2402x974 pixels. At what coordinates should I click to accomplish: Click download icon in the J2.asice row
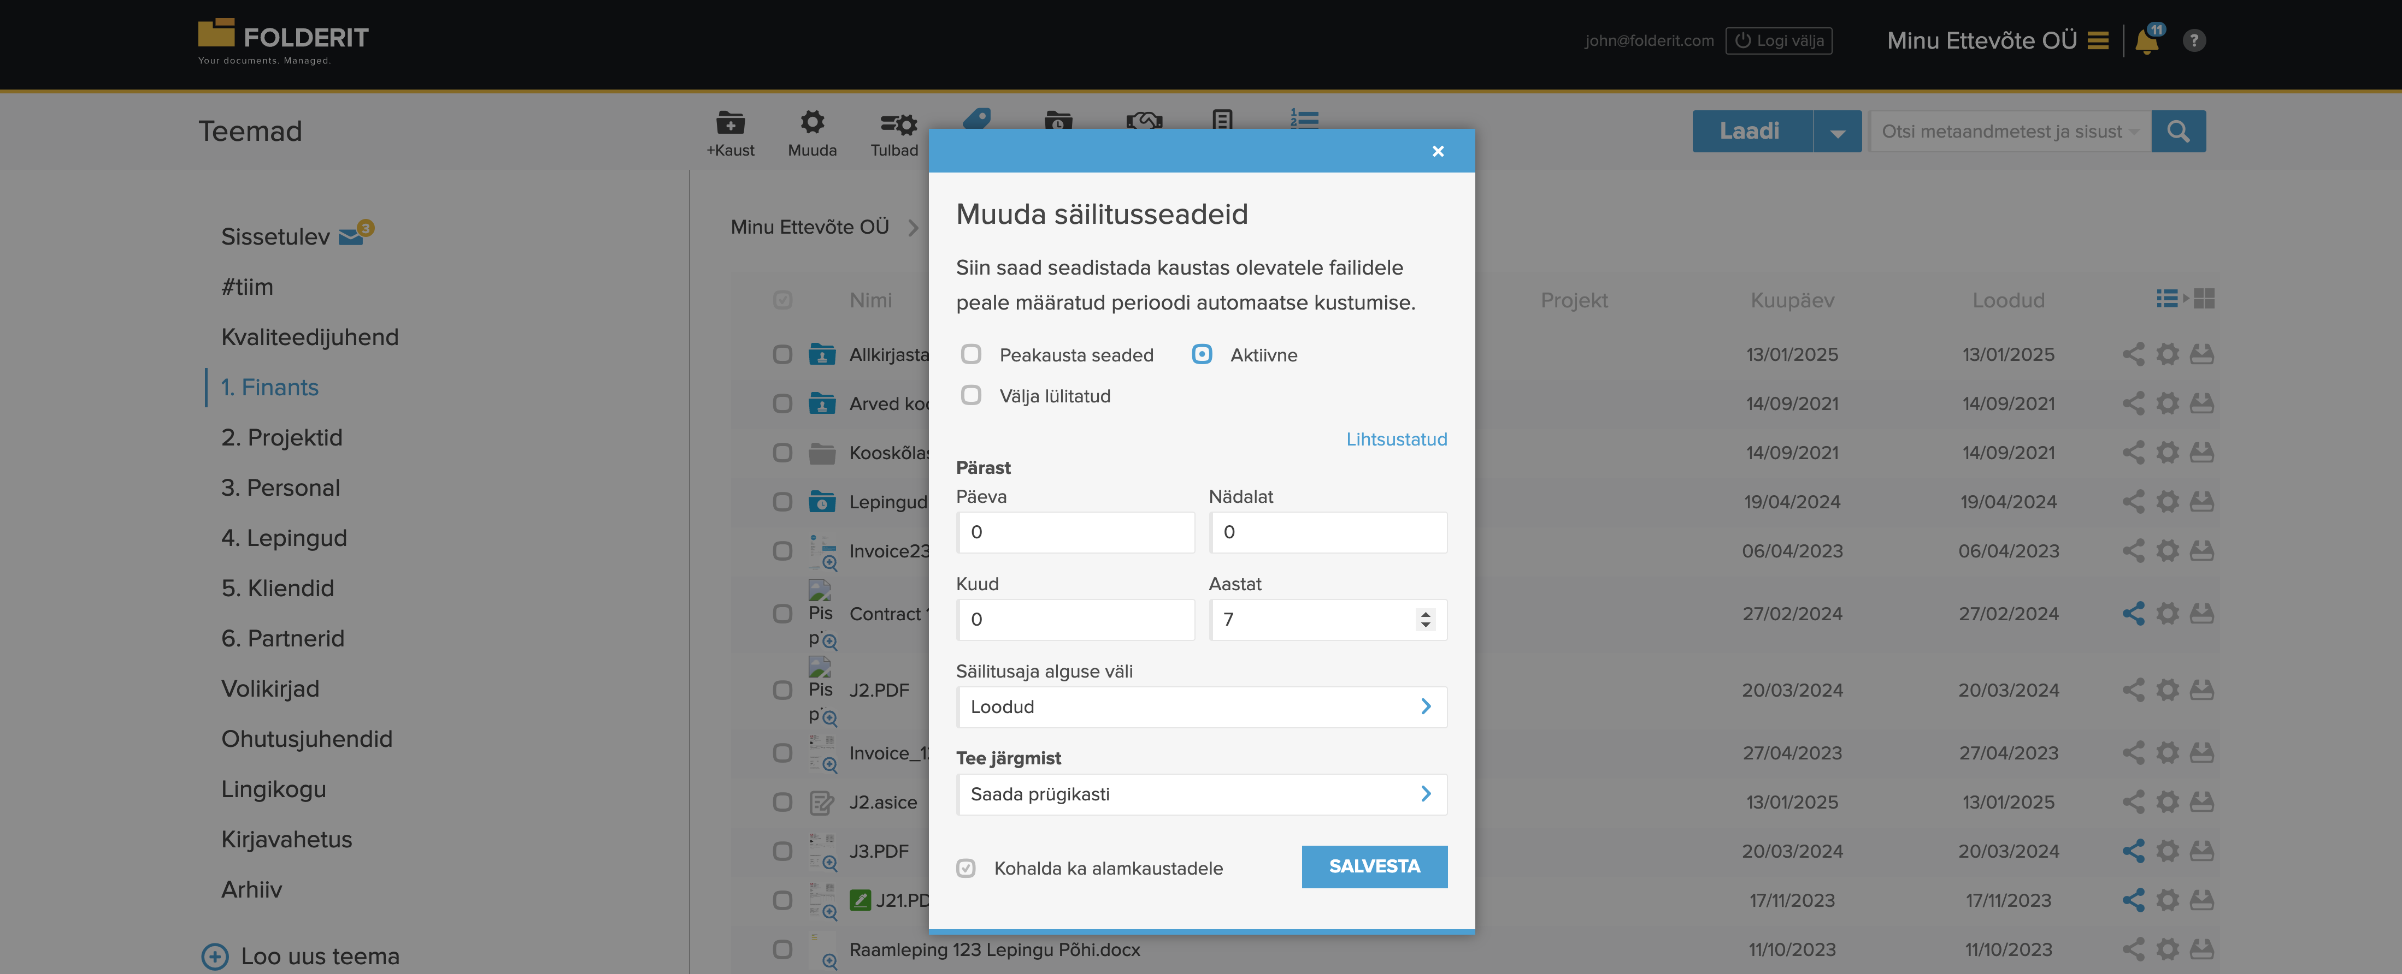[2201, 801]
